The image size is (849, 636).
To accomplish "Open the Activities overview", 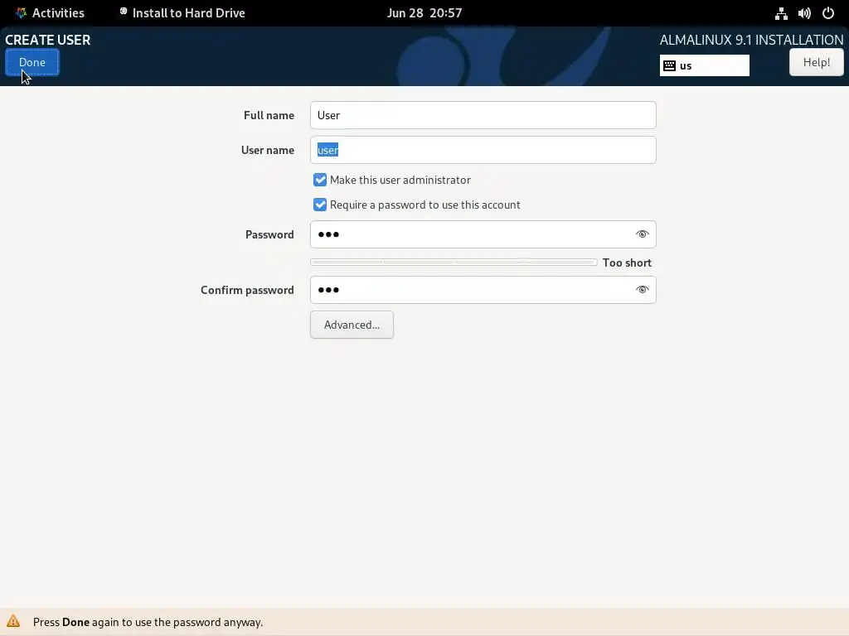I will point(51,13).
